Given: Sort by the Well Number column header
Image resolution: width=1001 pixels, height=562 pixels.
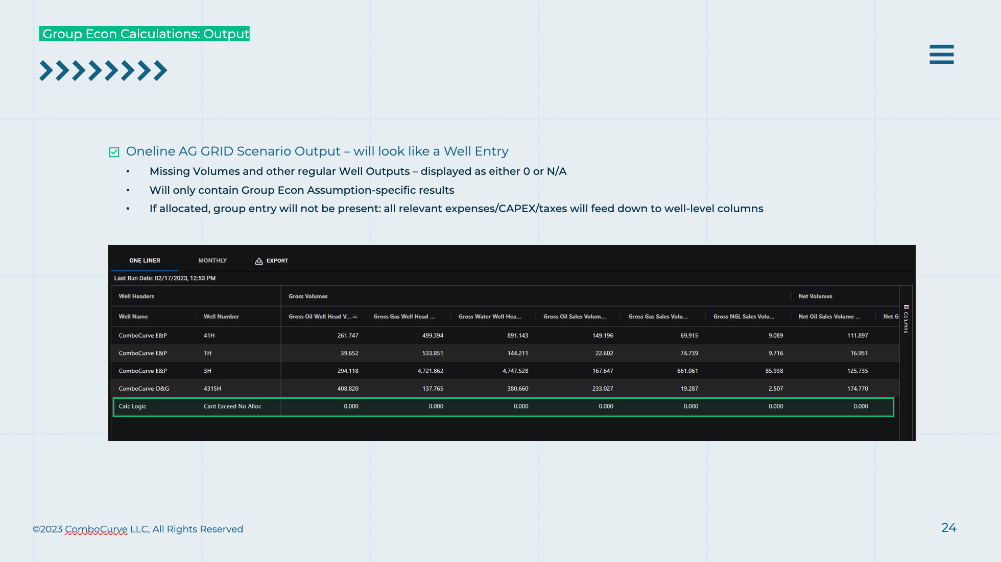Looking at the screenshot, I should (x=221, y=317).
